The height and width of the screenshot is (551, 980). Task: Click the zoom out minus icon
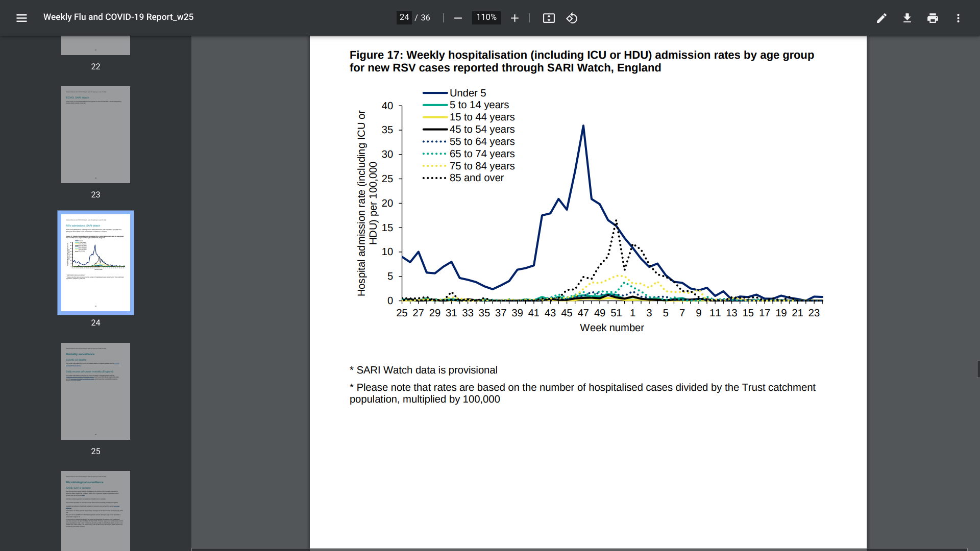click(x=458, y=18)
